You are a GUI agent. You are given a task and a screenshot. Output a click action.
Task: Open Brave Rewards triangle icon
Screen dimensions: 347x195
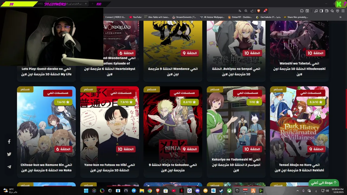pos(265,11)
